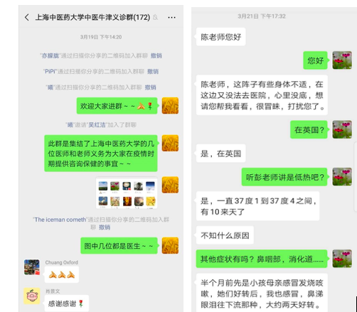
Task: Tap the muted bell icon beside group title
Action: click(x=156, y=17)
